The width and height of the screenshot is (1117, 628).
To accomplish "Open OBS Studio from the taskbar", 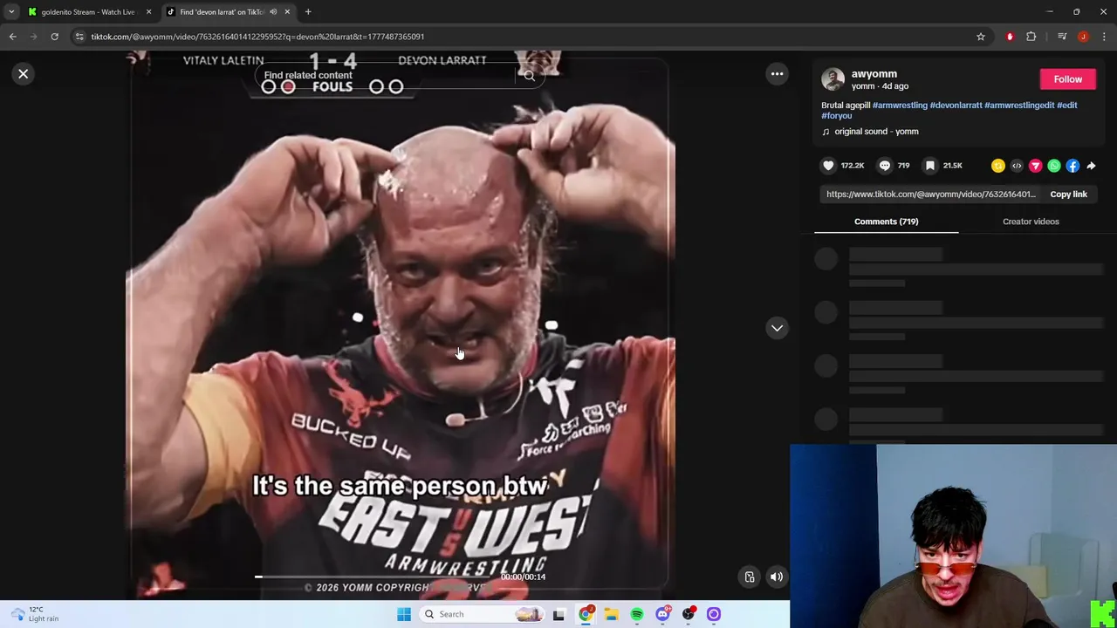I will point(689,614).
